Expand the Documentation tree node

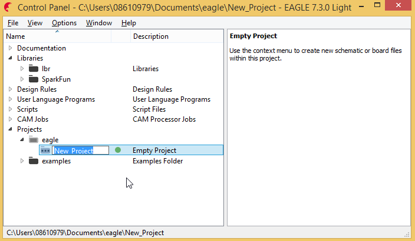(10, 48)
